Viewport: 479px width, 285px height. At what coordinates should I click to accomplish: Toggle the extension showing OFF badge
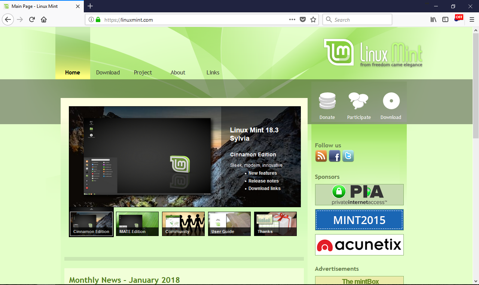tap(458, 19)
